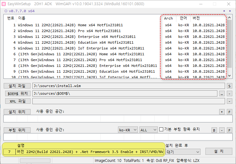This screenshot has width=236, height=164.
Task: Click the info icon beside v0.7.7.0 x64
Action: (6, 11)
